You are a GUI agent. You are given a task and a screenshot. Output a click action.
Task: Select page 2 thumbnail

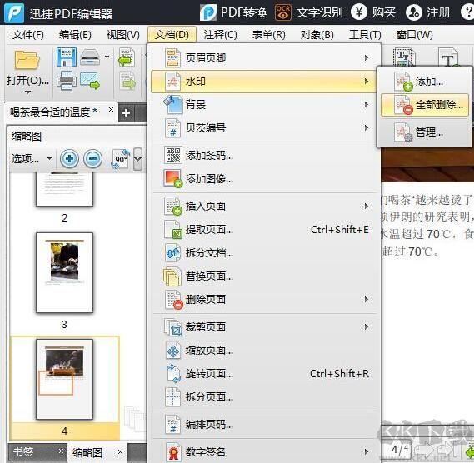64,189
